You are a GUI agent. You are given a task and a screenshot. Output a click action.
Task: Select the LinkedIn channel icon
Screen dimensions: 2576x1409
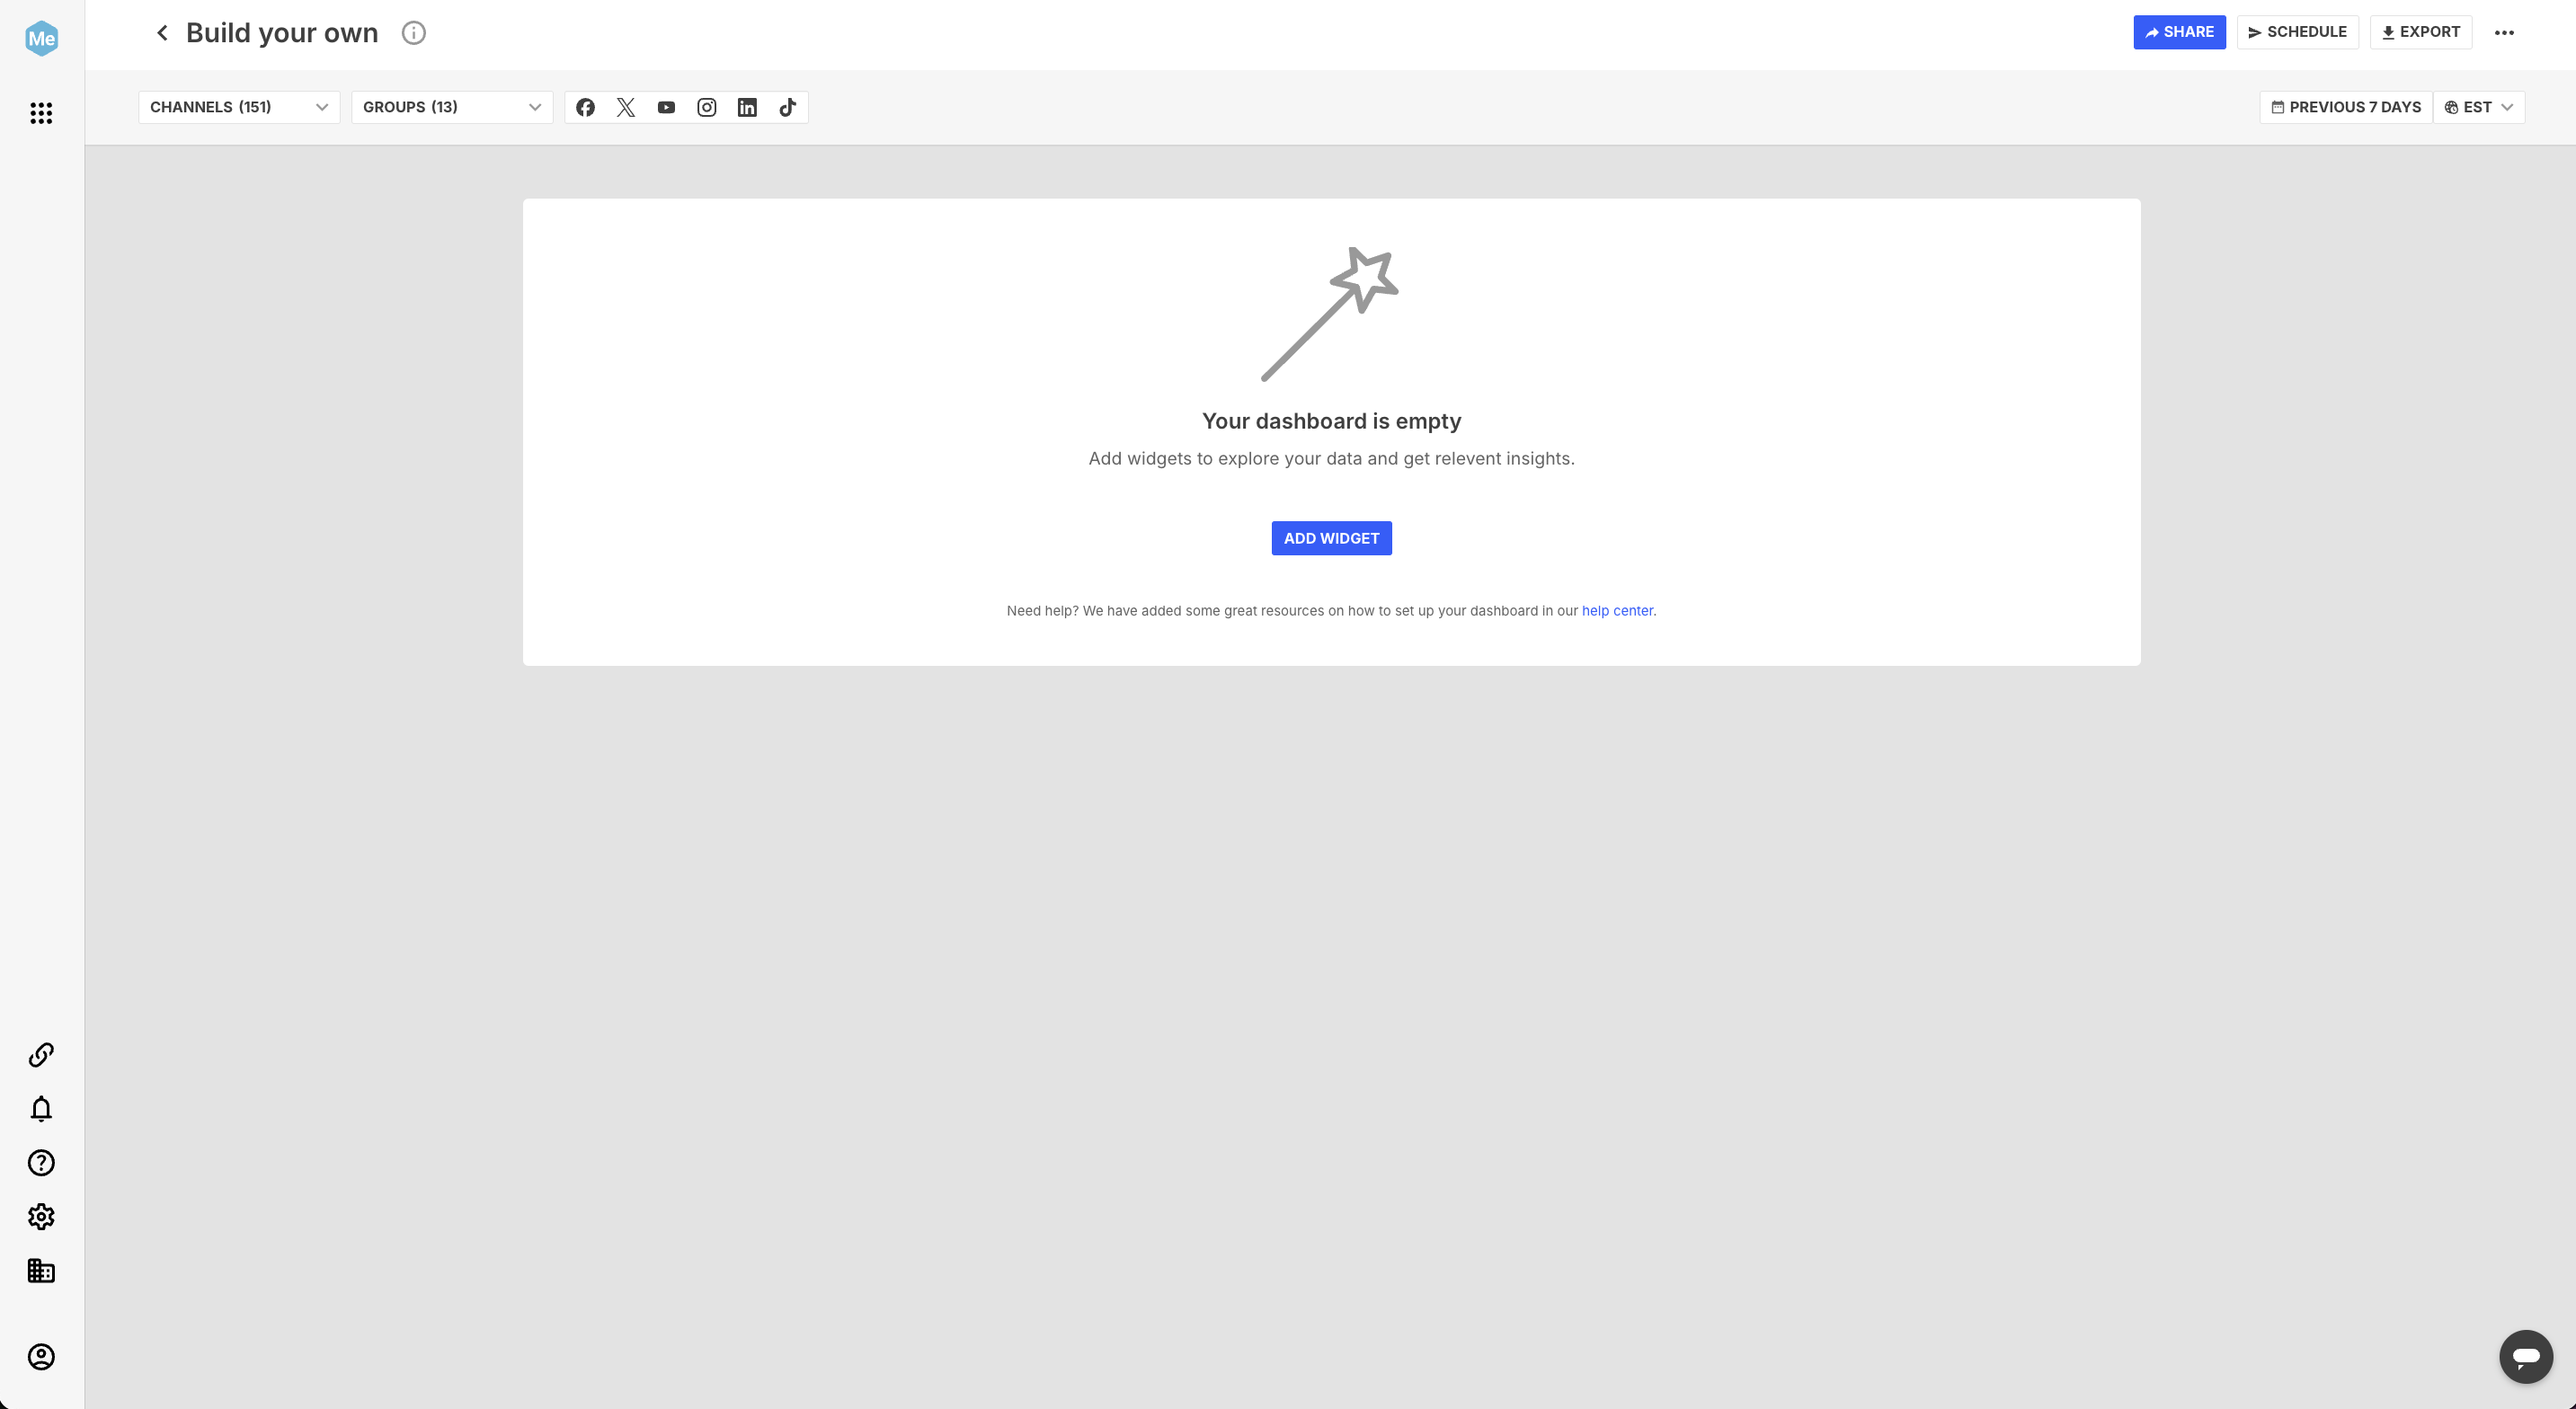coord(748,108)
